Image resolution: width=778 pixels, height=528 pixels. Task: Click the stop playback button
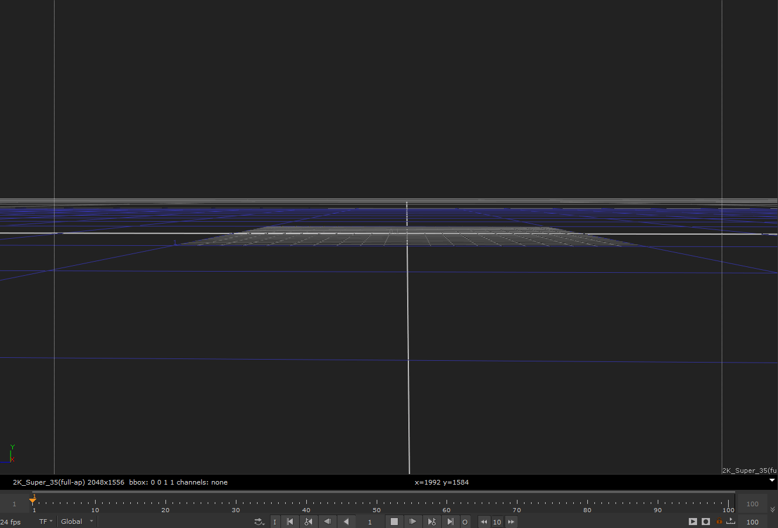point(394,522)
